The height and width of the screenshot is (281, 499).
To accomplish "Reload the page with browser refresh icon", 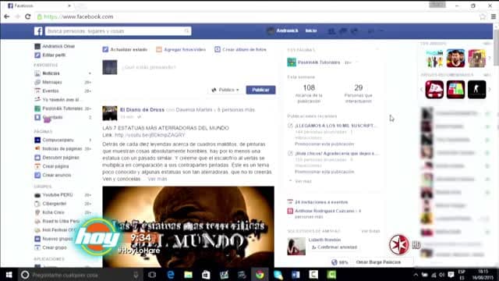I will click(28, 16).
